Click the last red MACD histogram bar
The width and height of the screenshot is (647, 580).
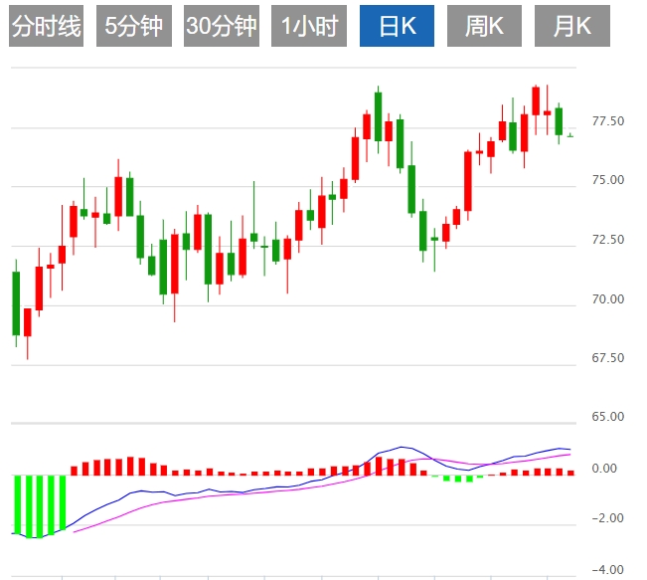[x=570, y=472]
